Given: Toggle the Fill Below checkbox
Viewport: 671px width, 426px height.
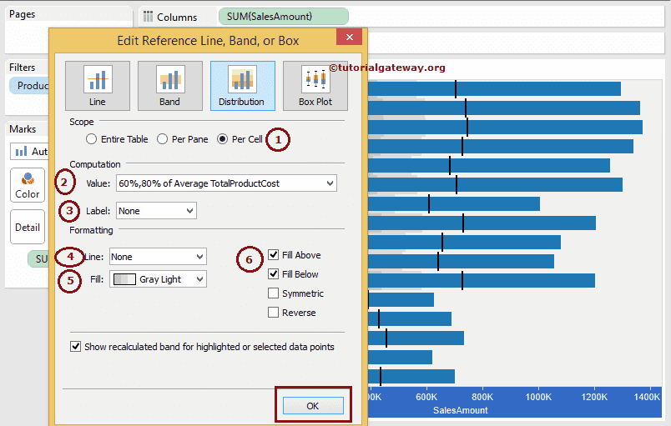Looking at the screenshot, I should [x=273, y=274].
